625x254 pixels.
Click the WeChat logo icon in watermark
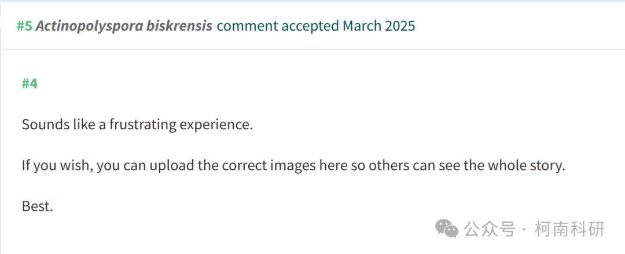click(x=446, y=229)
